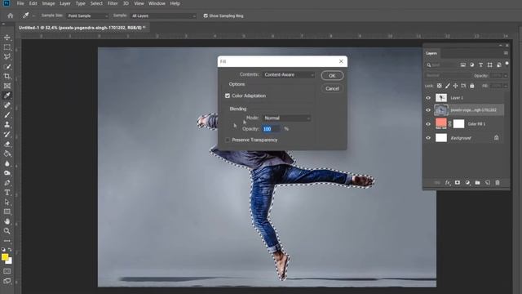Toggle lock transparent pixels
The height and width of the screenshot is (294, 522).
click(440, 86)
